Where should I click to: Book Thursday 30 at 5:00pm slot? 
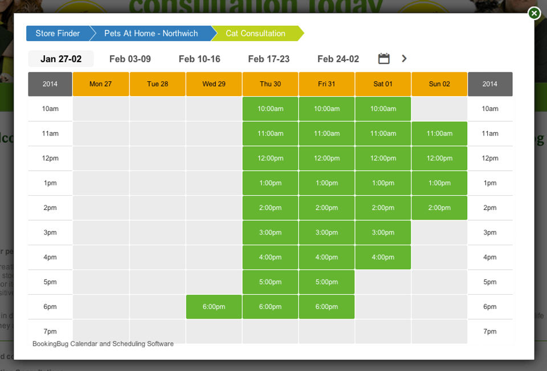(x=270, y=282)
